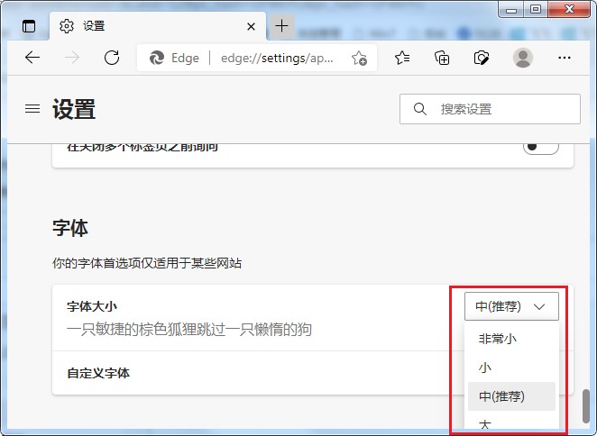Add this page to favorites star icon
The image size is (597, 436).
pos(359,59)
